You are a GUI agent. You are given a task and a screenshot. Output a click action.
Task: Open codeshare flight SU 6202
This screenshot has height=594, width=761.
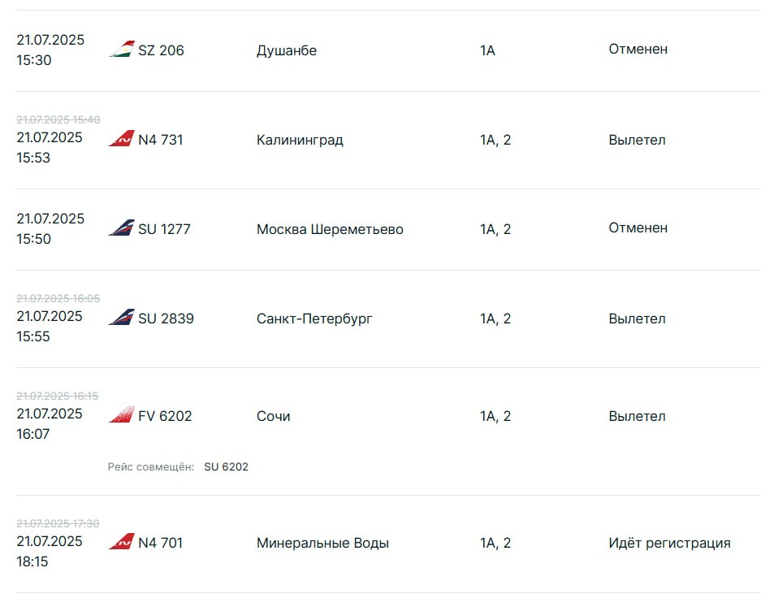226,466
